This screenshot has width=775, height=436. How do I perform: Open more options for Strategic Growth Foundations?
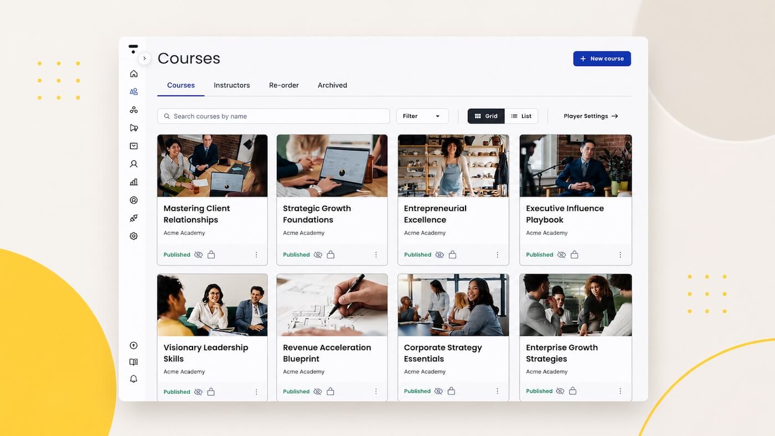coord(376,255)
